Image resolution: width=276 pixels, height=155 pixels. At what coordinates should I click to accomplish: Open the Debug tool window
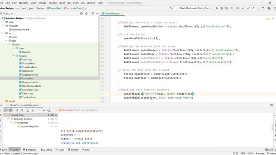click(46, 150)
